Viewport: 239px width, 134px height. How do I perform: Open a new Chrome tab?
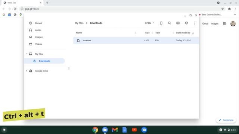[x=47, y=3]
